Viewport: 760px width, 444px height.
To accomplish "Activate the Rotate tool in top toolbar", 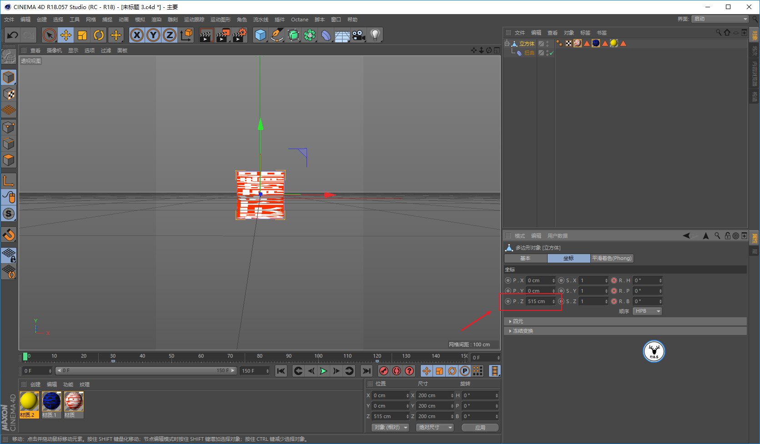I will (99, 35).
